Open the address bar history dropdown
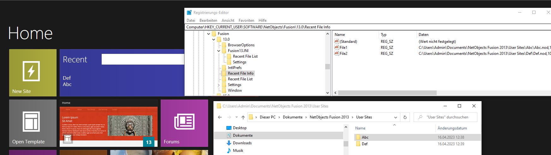Image resolution: width=551 pixels, height=155 pixels. (x=395, y=117)
